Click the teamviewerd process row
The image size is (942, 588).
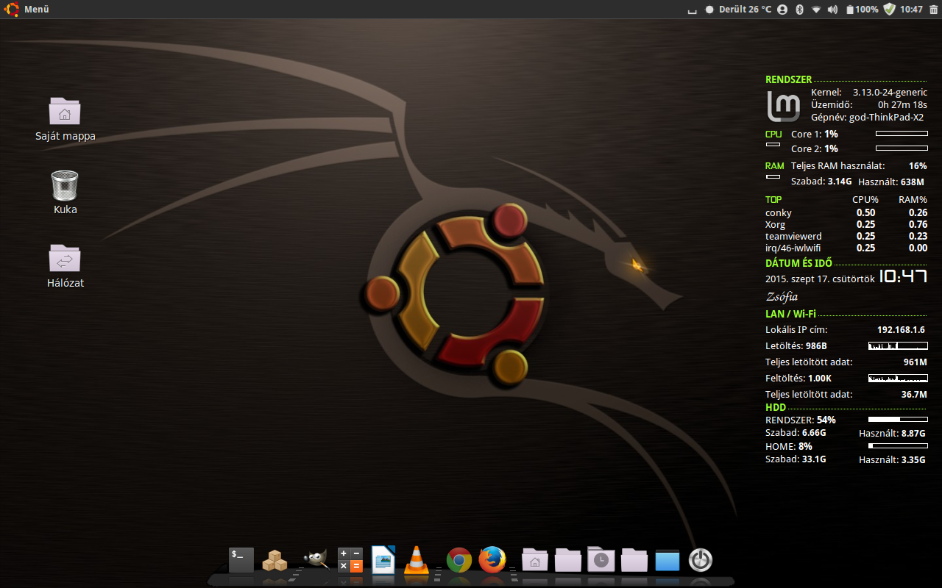pos(846,236)
